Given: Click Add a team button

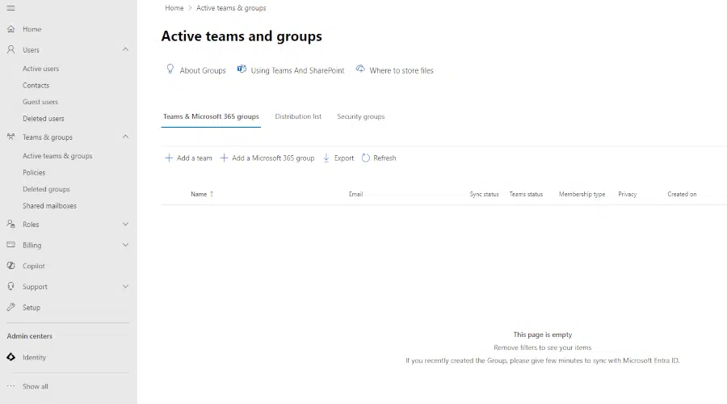Looking at the screenshot, I should click(x=188, y=158).
